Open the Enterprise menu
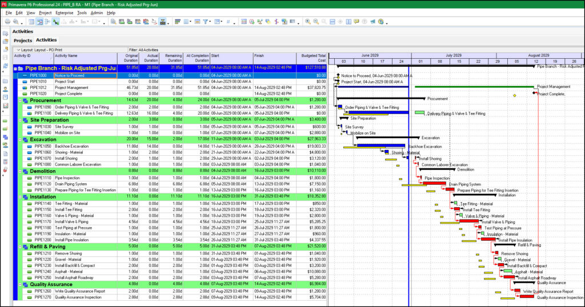Image resolution: width=585 pixels, height=307 pixels. click(64, 13)
